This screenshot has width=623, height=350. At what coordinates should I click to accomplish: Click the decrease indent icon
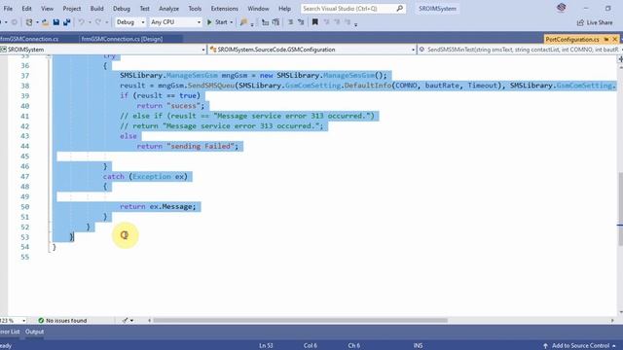tap(265, 22)
